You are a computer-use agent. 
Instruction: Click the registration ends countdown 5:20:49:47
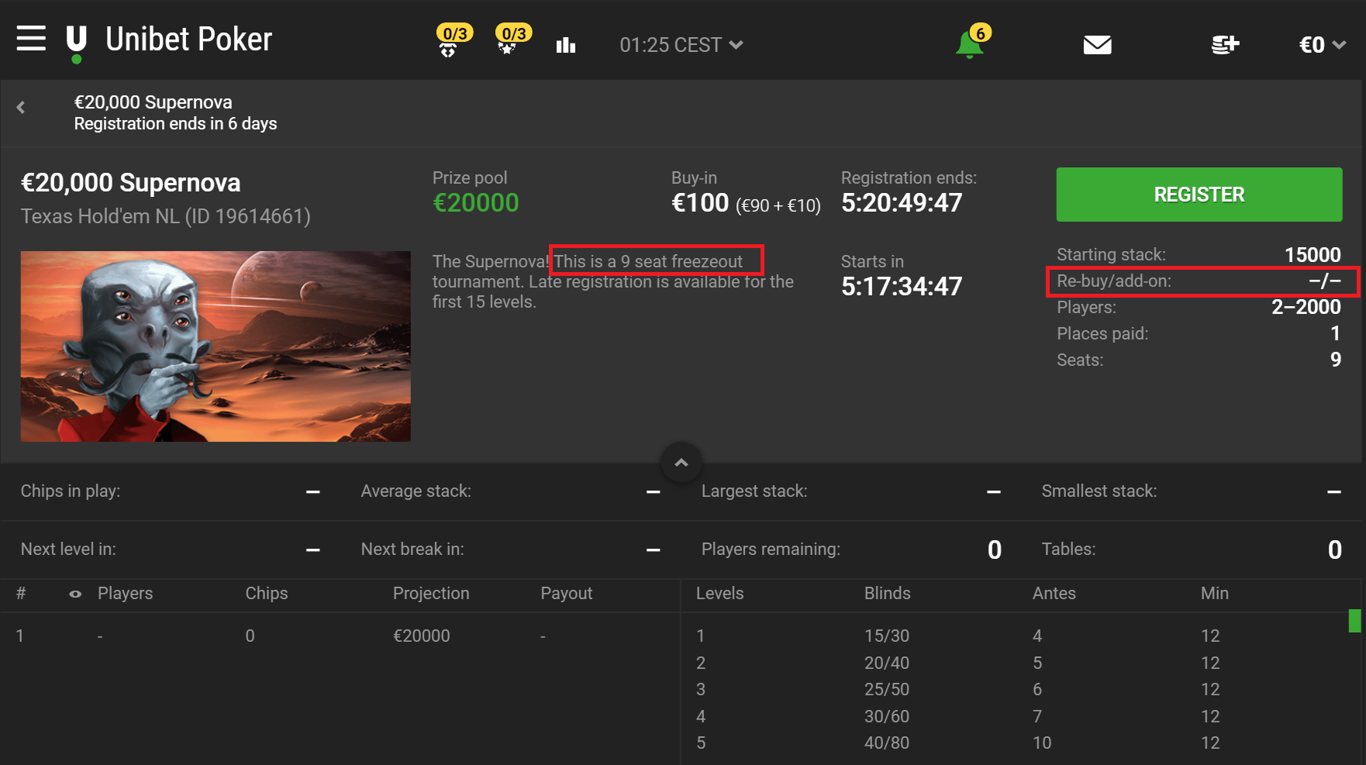click(x=902, y=202)
